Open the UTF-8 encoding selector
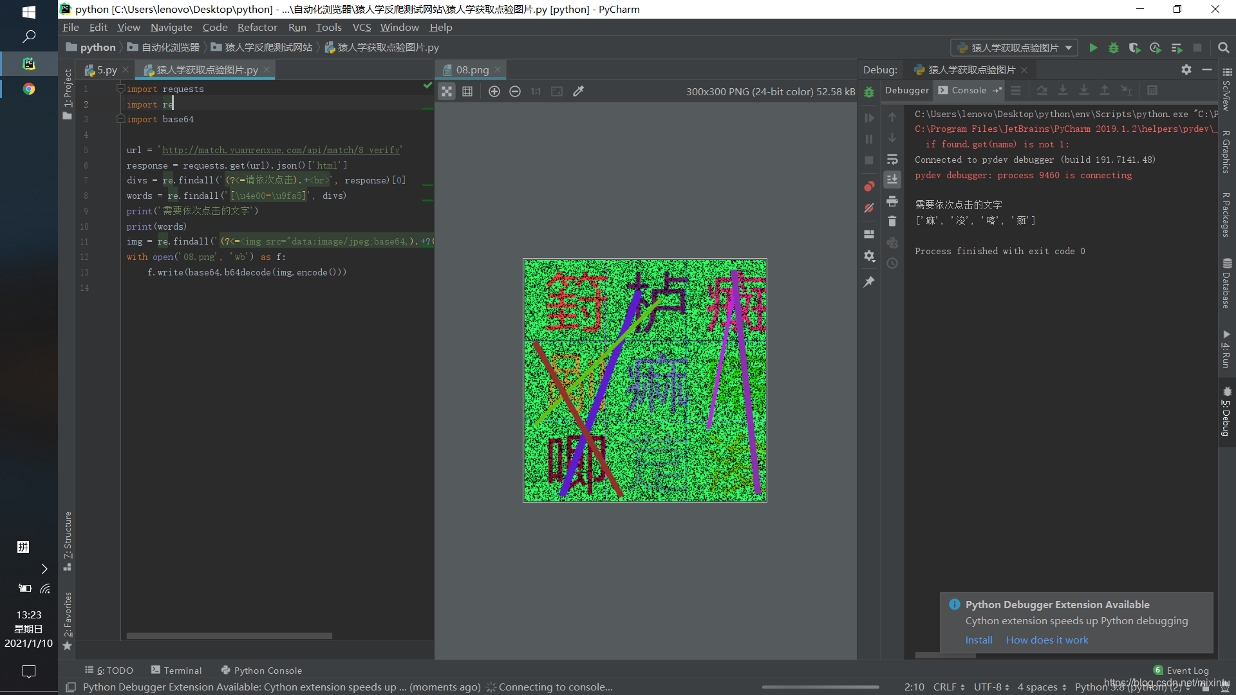The width and height of the screenshot is (1236, 695). [x=991, y=687]
